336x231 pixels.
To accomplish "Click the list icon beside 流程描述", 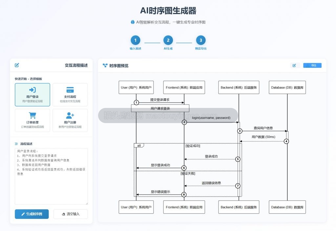I will point(16,144).
